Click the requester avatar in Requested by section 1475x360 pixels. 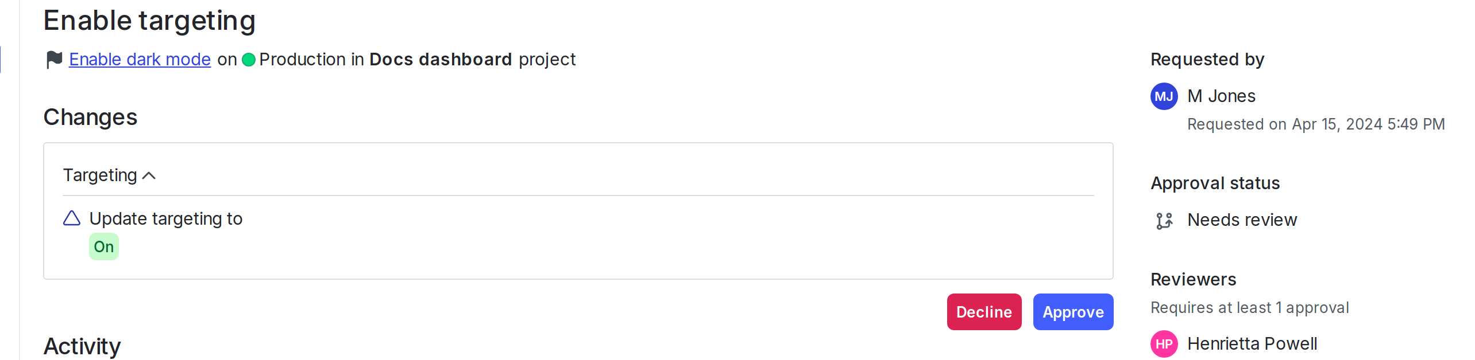[x=1164, y=96]
